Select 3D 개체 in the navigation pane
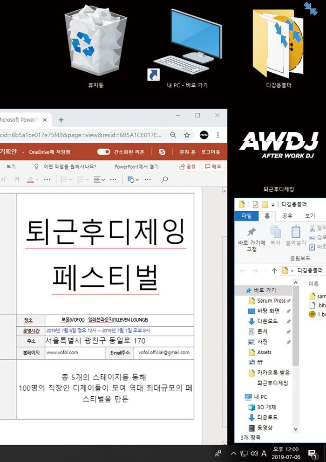This screenshot has width=326, height=462. pos(263,407)
